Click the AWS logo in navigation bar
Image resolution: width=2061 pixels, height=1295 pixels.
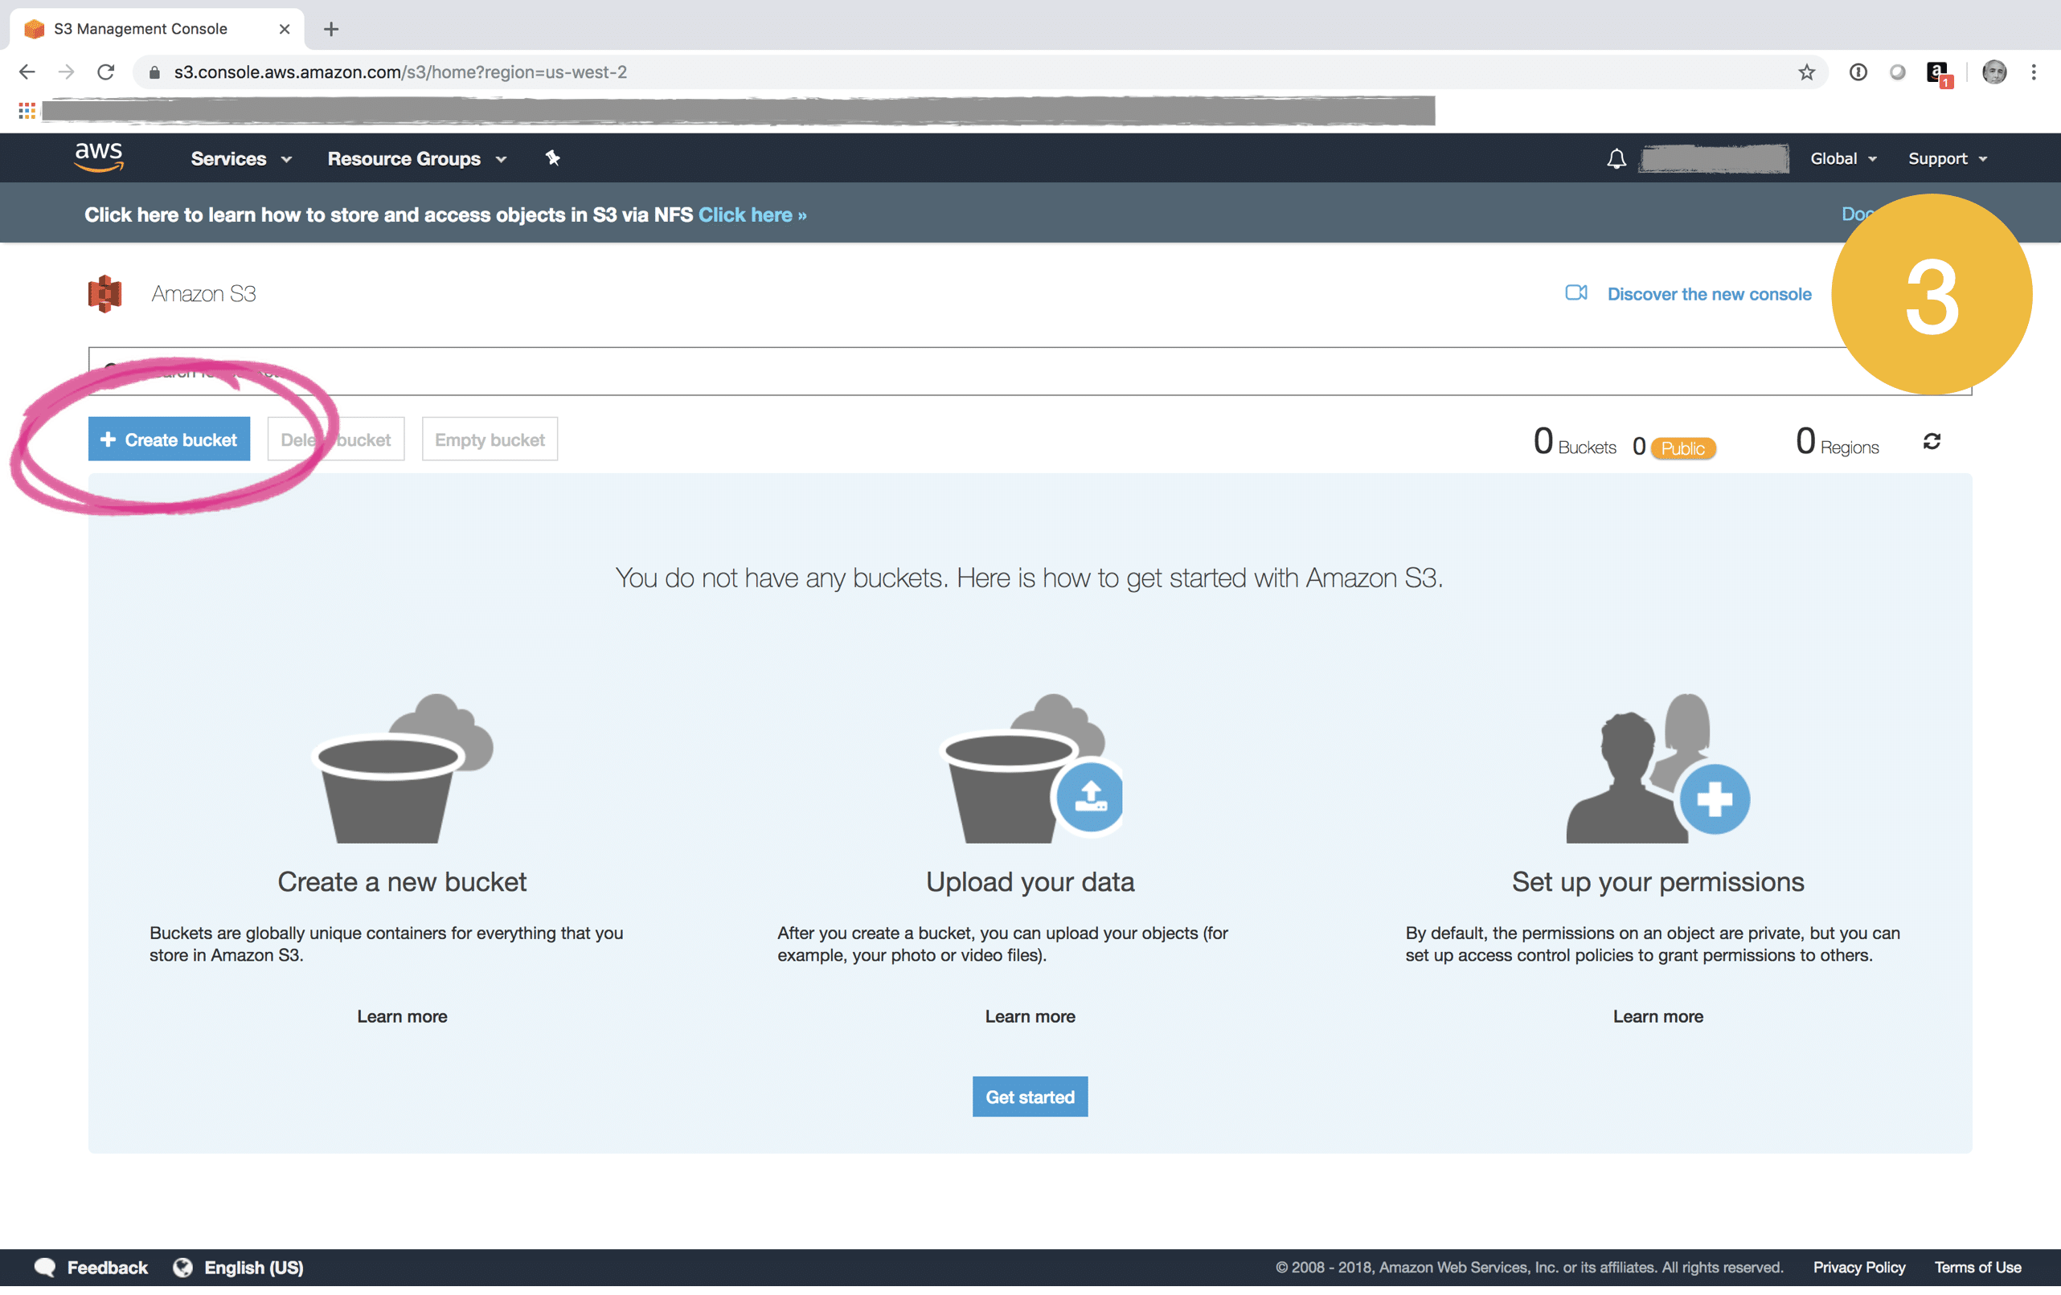point(98,157)
